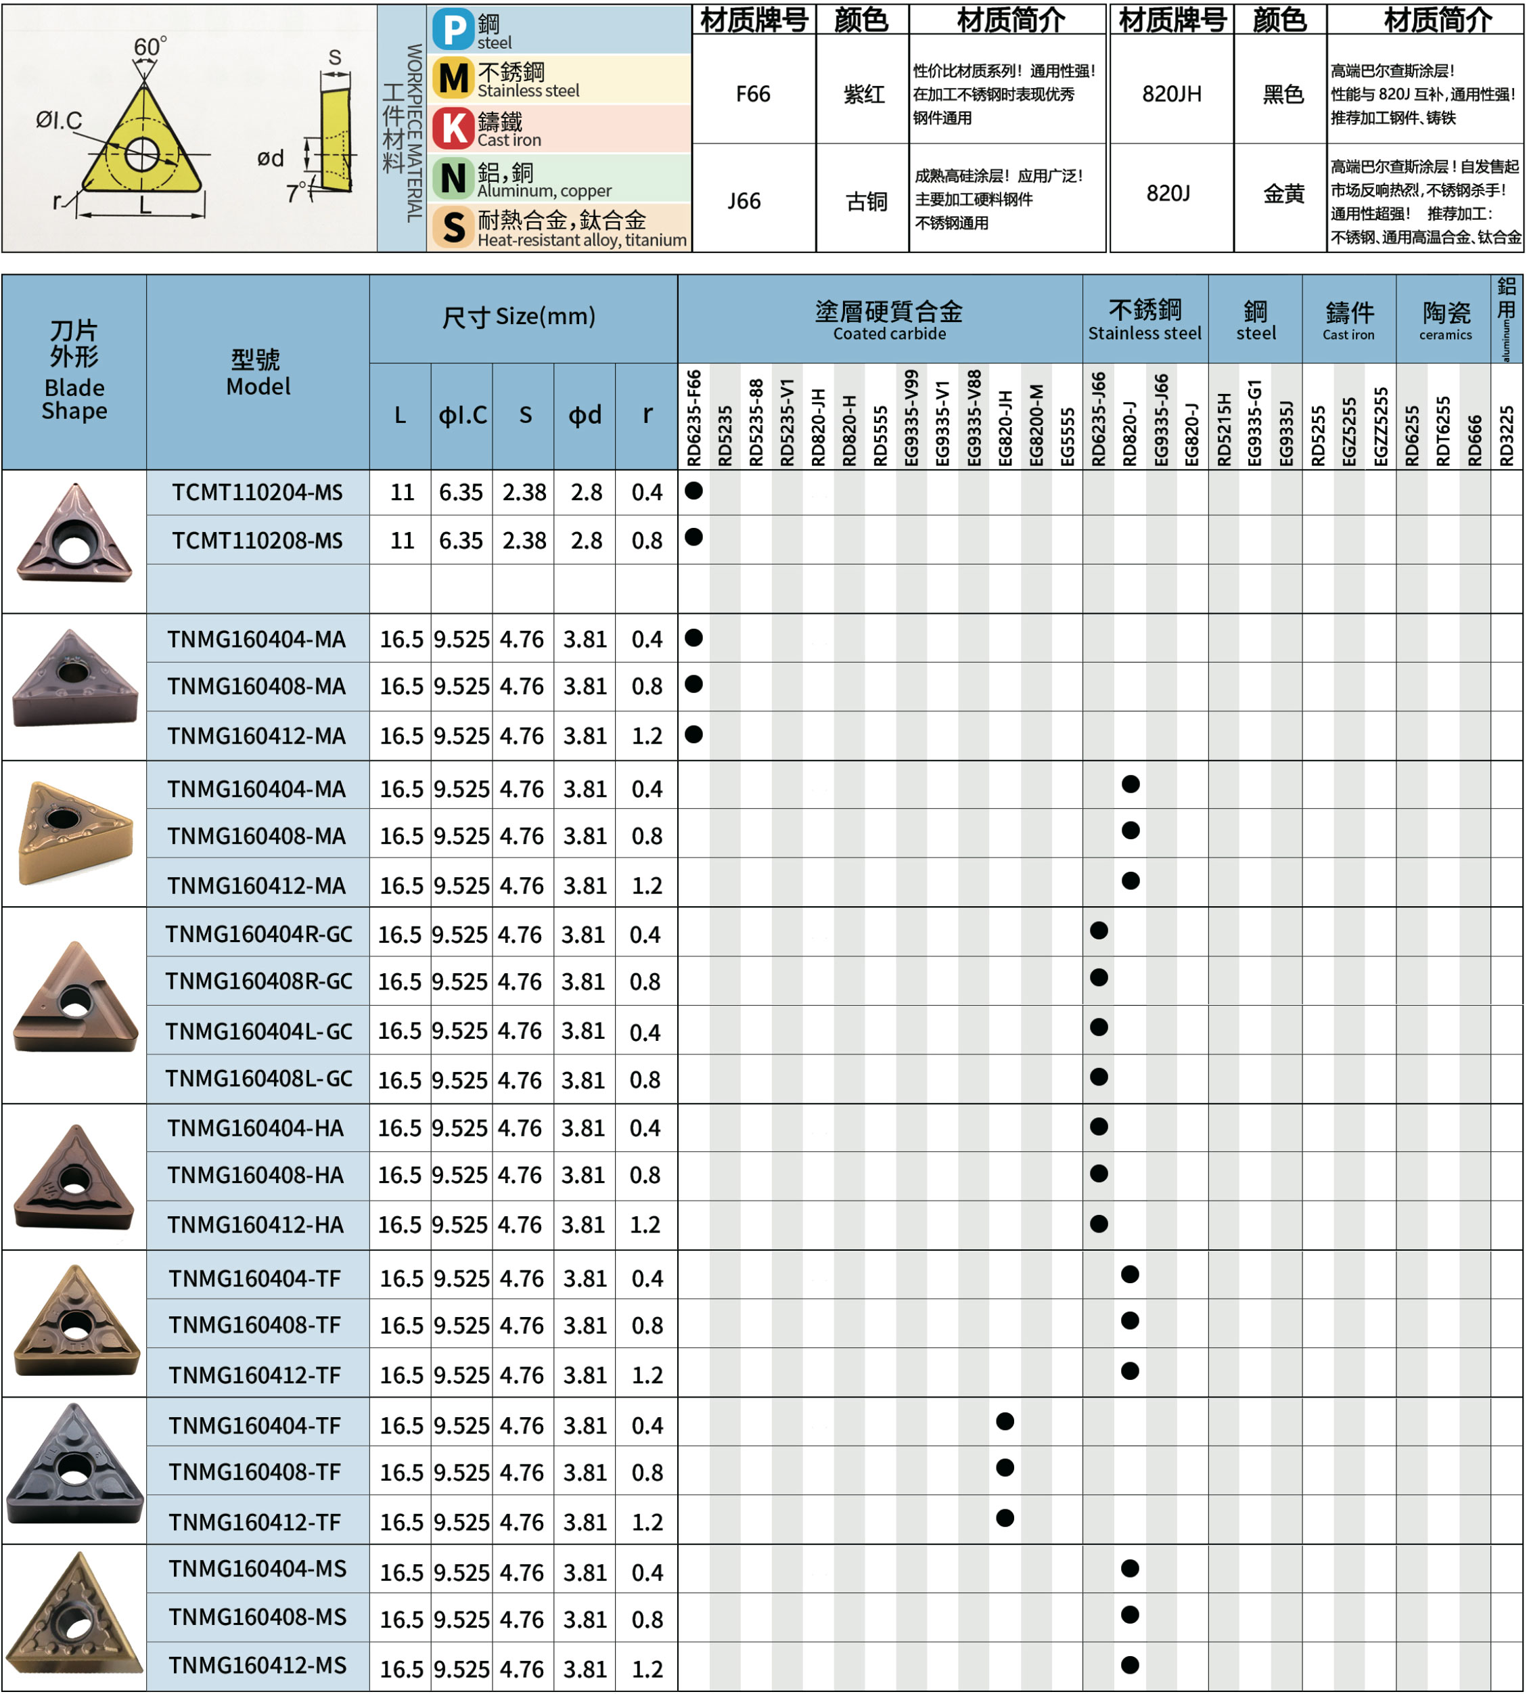1527x1694 pixels.
Task: Click the orange S heat-resistant alloy icon
Action: (x=454, y=227)
